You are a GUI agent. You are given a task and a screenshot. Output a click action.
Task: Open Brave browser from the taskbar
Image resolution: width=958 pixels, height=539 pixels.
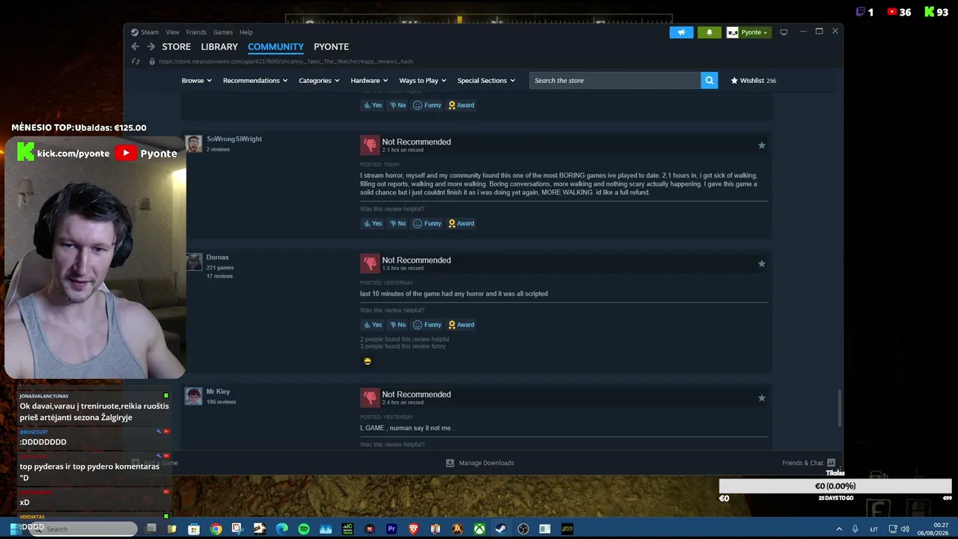point(413,529)
